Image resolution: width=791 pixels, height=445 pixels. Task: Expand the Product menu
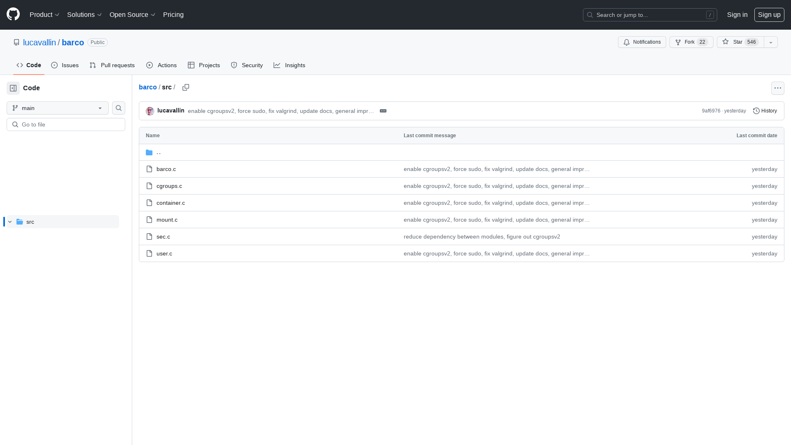point(44,15)
